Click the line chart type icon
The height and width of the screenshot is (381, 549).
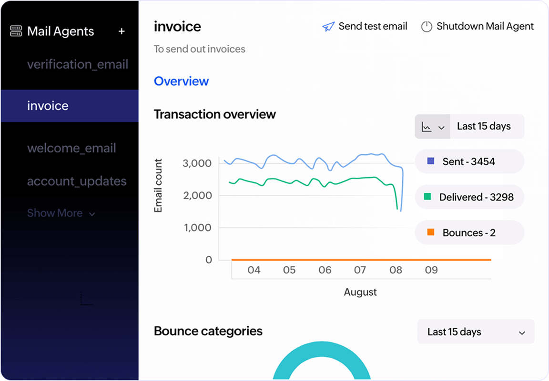coord(427,127)
